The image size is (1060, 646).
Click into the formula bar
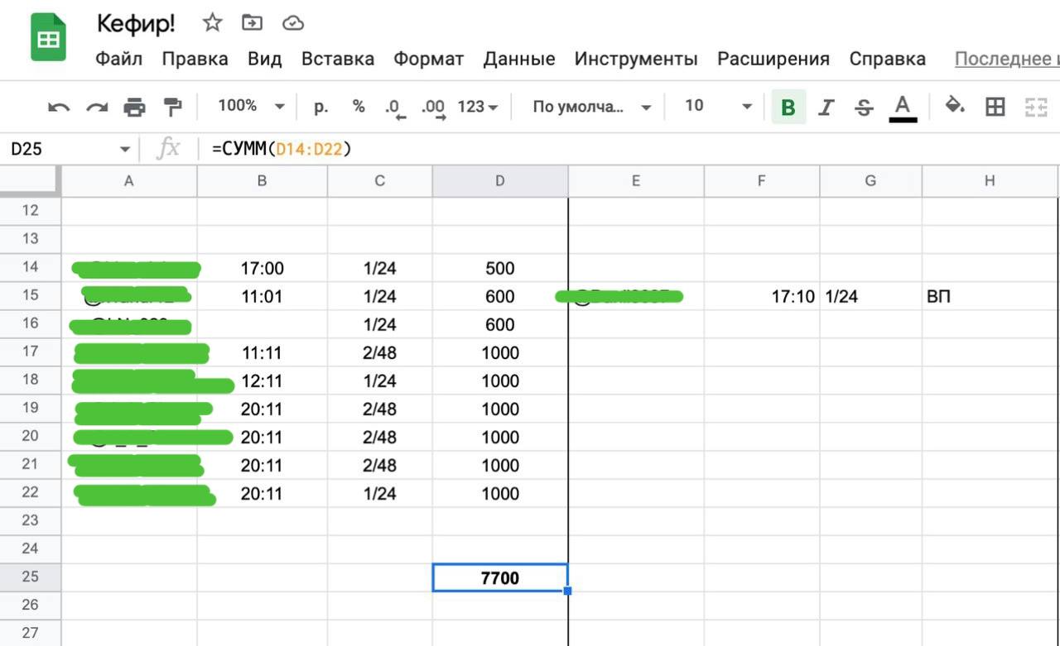(629, 149)
